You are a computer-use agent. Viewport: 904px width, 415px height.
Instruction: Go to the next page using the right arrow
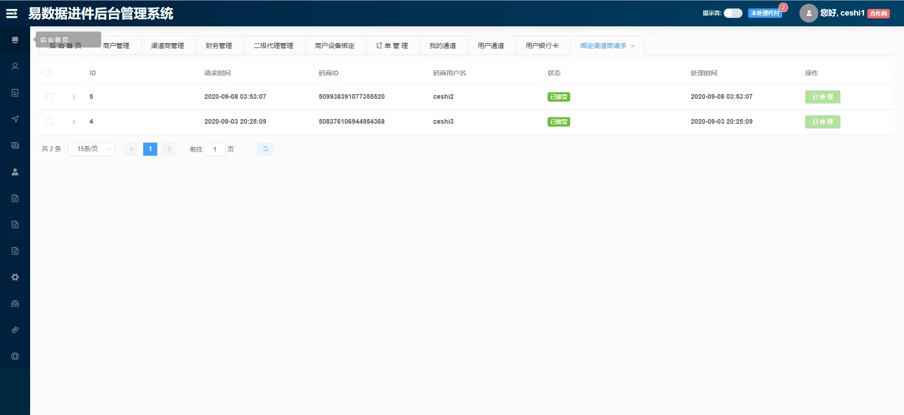point(169,149)
